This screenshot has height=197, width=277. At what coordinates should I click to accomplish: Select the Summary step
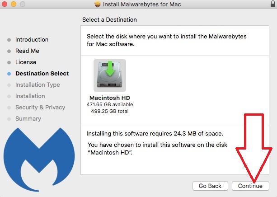pos(28,119)
